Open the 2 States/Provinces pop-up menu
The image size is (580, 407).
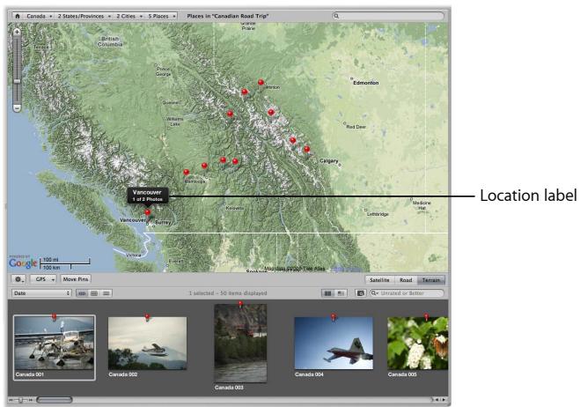pos(84,16)
